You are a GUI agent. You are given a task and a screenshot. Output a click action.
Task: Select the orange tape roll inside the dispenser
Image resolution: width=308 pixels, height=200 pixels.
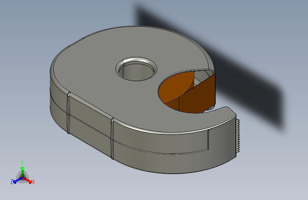coord(187,92)
